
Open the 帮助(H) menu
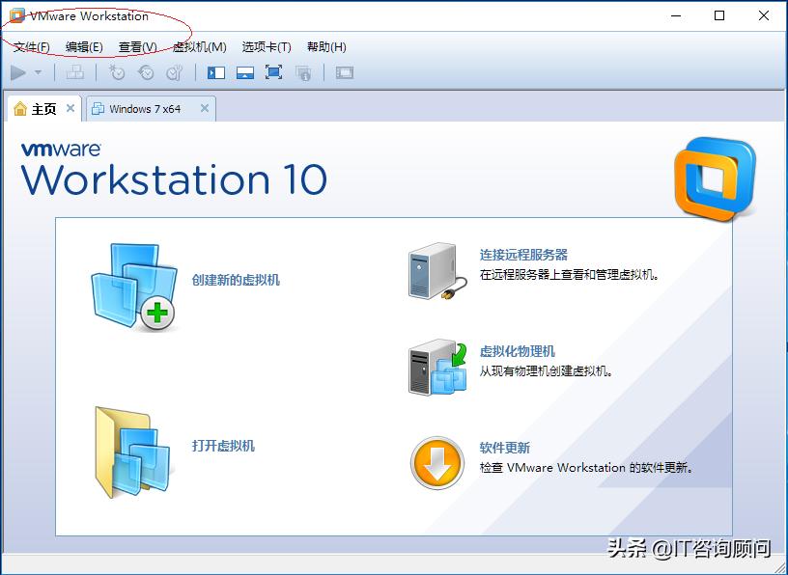coord(324,46)
